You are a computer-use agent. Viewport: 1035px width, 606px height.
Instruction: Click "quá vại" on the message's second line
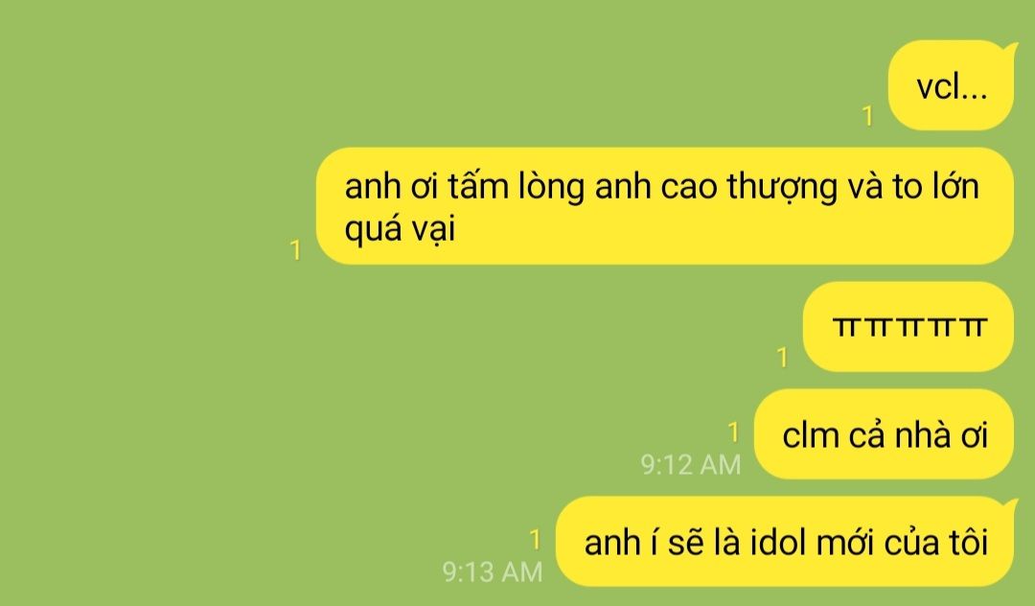point(400,229)
